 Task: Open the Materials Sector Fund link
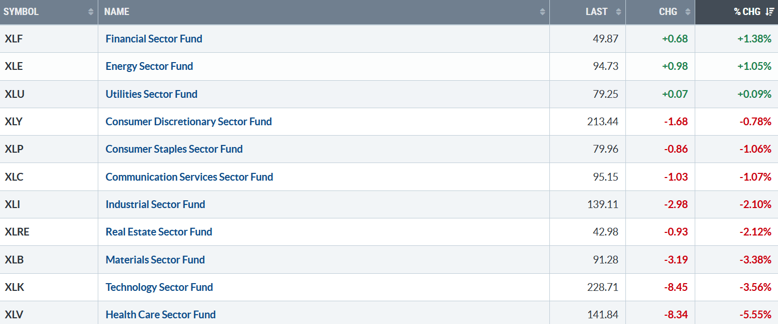point(155,260)
